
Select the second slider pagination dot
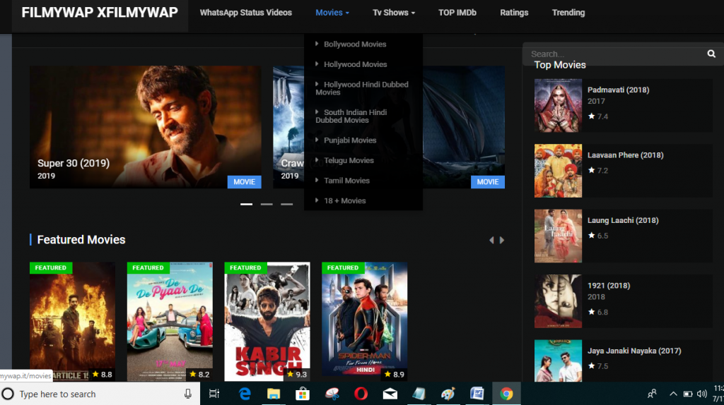267,204
